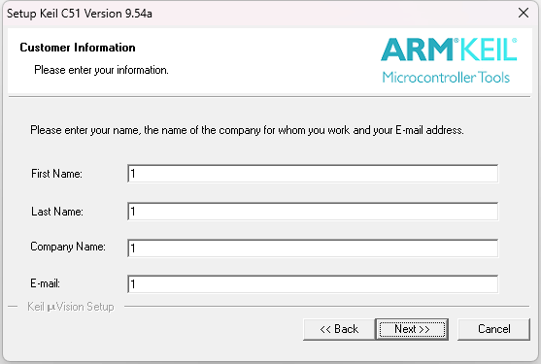The height and width of the screenshot is (364, 541).
Task: Click the Keil µVision Setup footer label
Action: pos(71,307)
